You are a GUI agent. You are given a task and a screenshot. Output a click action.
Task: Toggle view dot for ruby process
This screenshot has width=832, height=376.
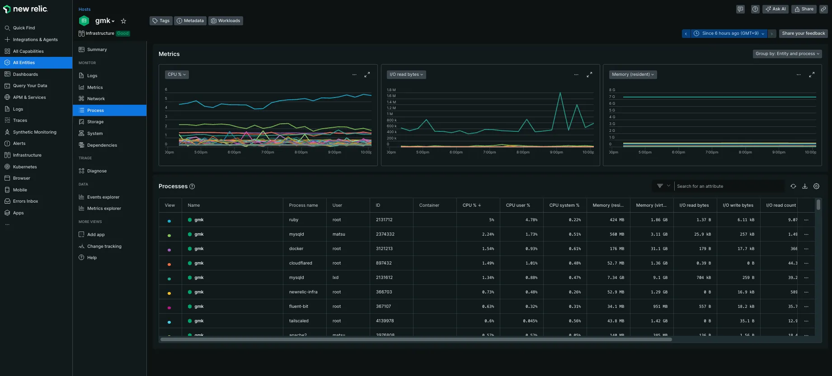coord(169,221)
